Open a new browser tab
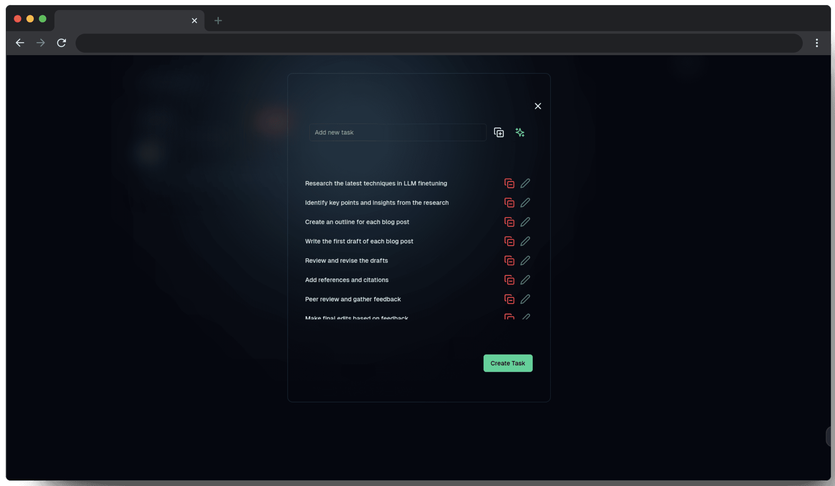 pos(218,21)
